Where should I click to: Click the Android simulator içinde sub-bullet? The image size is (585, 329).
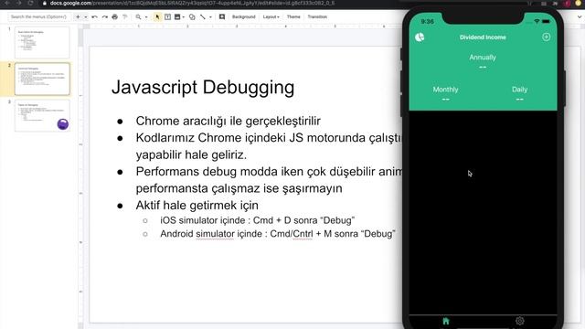[278, 234]
